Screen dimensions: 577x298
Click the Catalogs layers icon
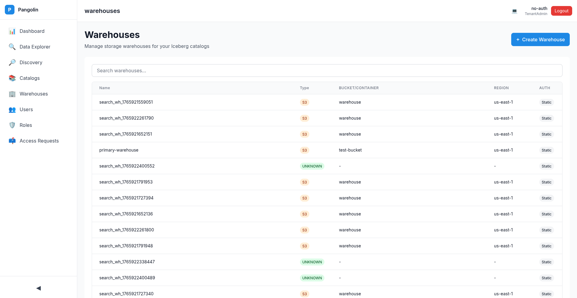[x=12, y=78]
